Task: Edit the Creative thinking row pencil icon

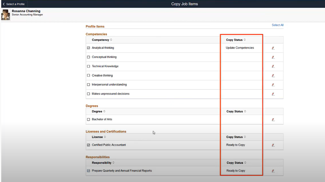Action: 273,76
